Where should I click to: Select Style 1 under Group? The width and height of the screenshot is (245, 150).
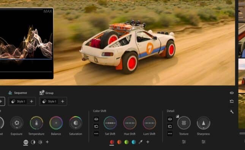pos(49,101)
